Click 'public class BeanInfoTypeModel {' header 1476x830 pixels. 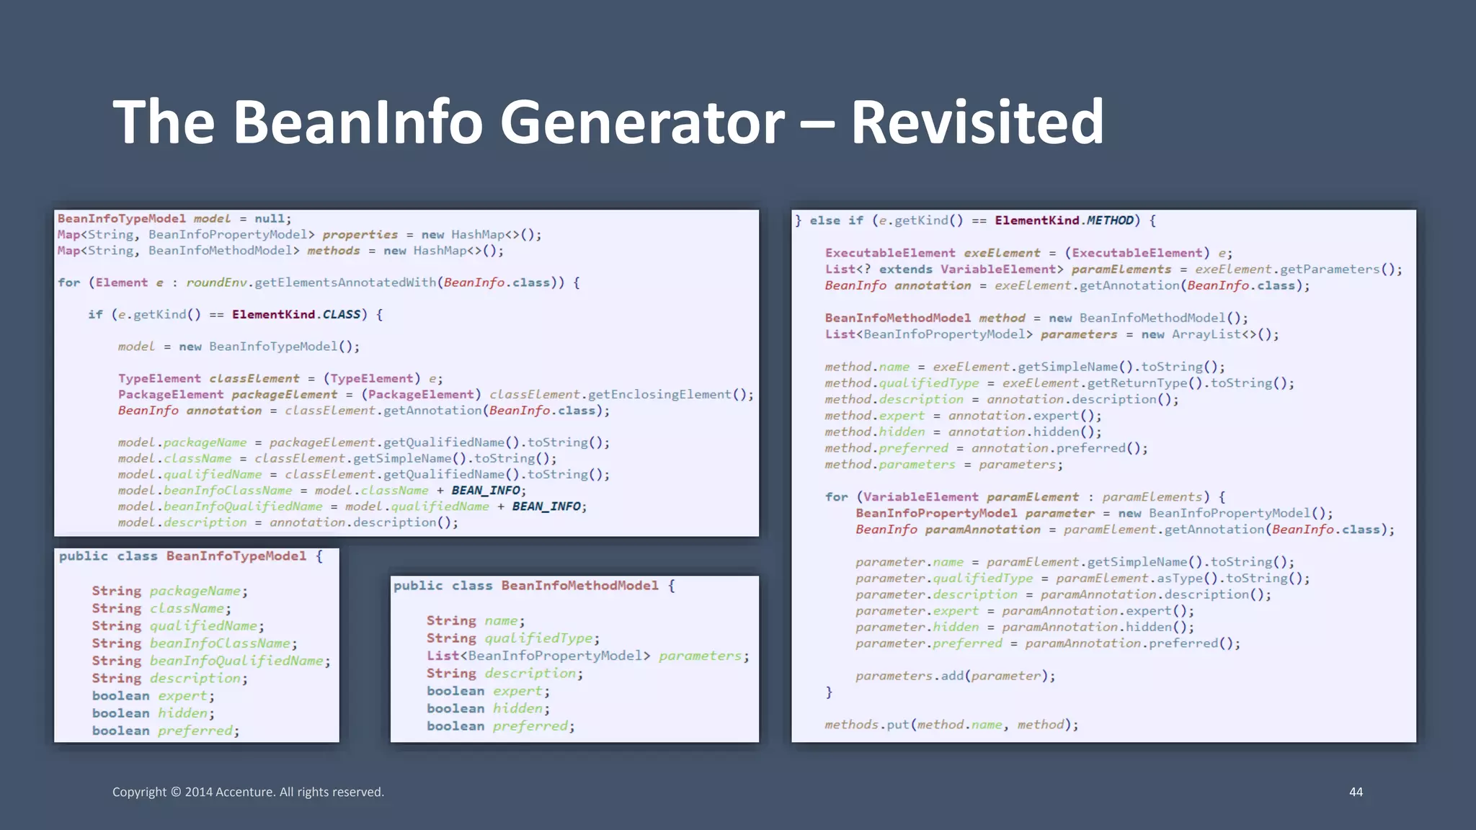tap(191, 556)
